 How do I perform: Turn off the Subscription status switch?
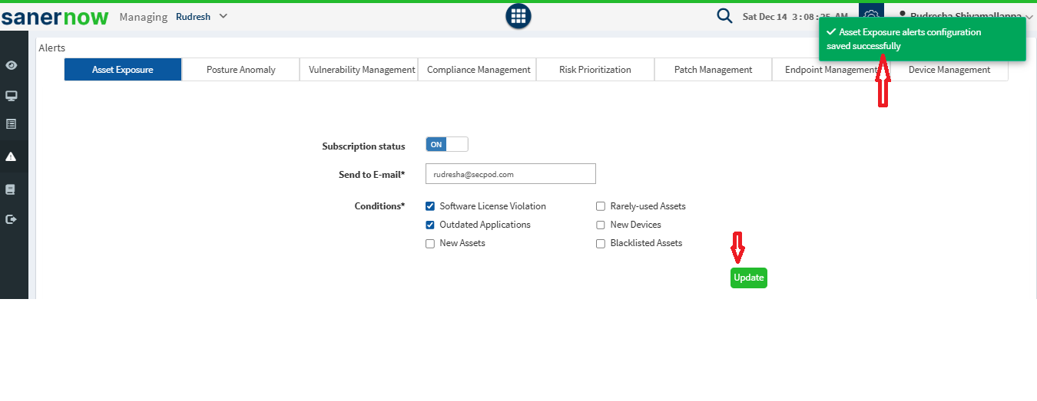click(446, 144)
